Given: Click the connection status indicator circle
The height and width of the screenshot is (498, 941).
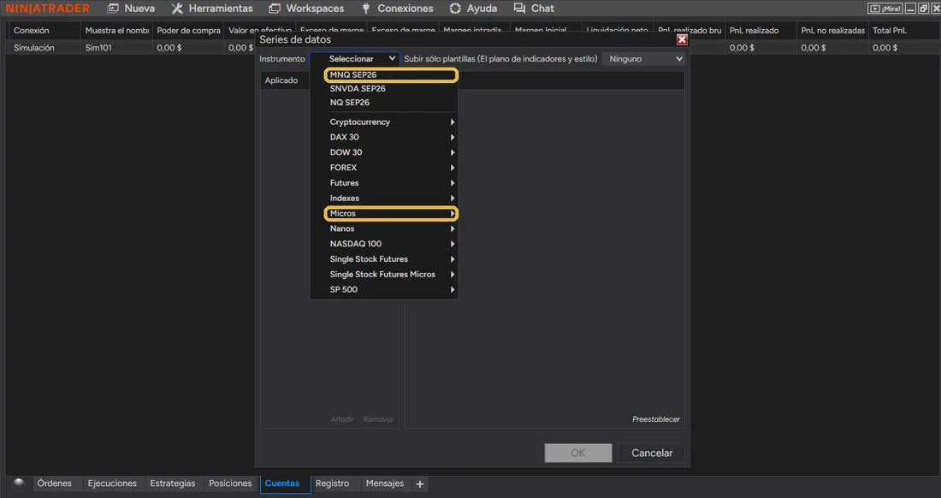Looking at the screenshot, I should tap(19, 483).
